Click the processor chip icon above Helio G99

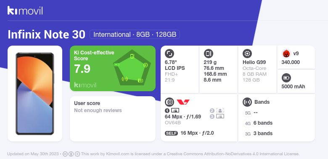(x=247, y=54)
